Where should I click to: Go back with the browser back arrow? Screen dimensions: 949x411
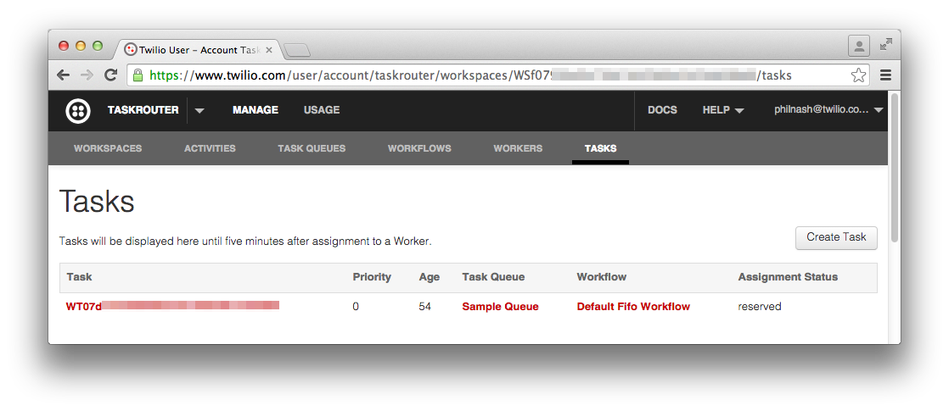point(63,75)
